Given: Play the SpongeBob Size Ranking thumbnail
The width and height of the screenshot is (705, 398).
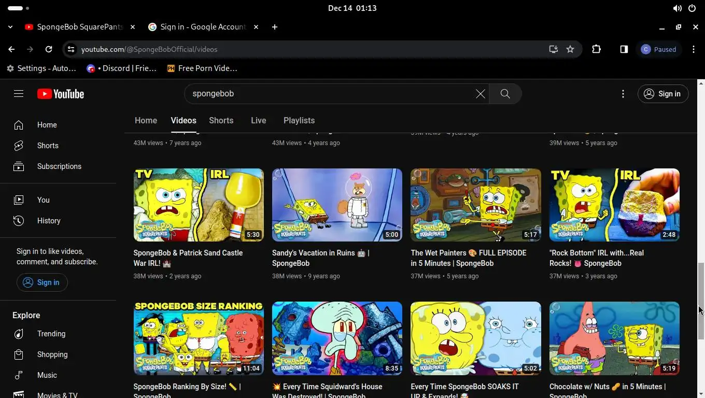Looking at the screenshot, I should tap(199, 338).
